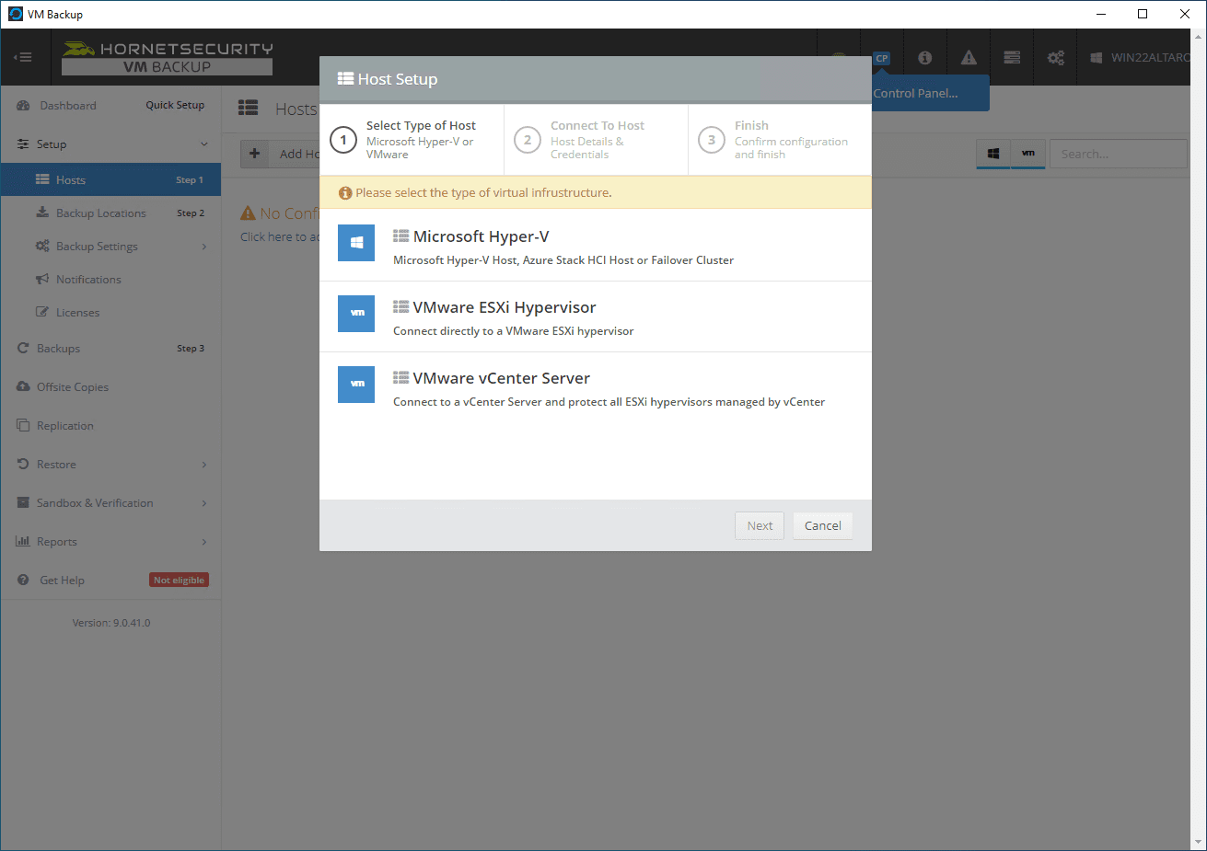
Task: Click the Get Help question mark icon
Action: coord(23,580)
